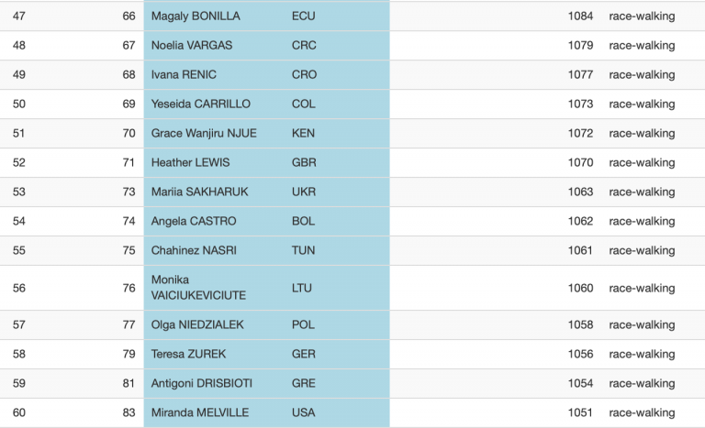Select Ivana RENIC in the list
The height and width of the screenshot is (428, 705).
point(184,75)
